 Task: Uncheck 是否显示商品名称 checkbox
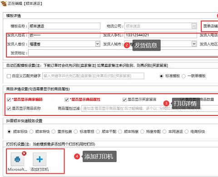point(9,108)
